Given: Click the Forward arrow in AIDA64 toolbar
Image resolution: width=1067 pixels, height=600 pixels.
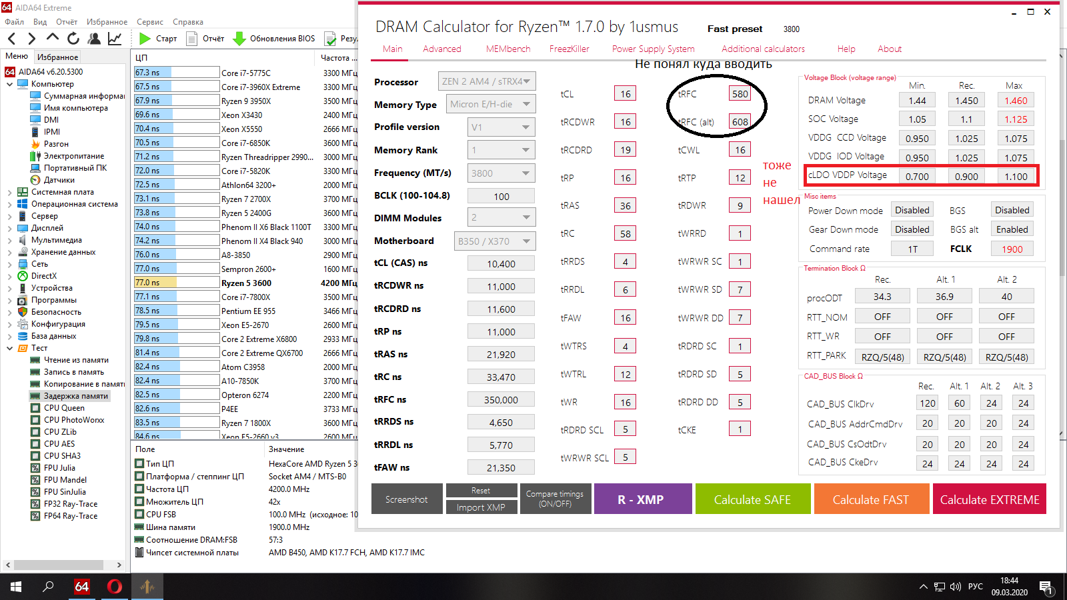Looking at the screenshot, I should [31, 39].
